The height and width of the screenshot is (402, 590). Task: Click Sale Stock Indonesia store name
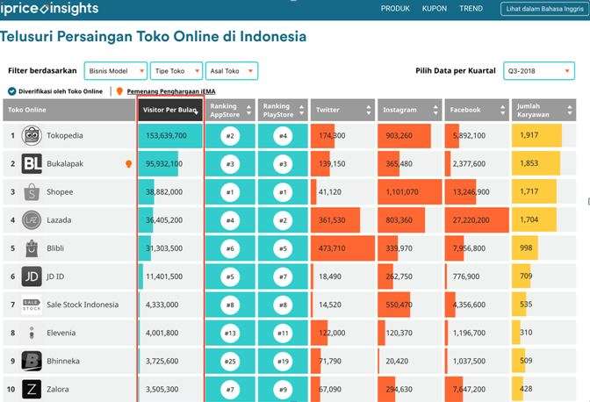pyautogui.click(x=83, y=305)
